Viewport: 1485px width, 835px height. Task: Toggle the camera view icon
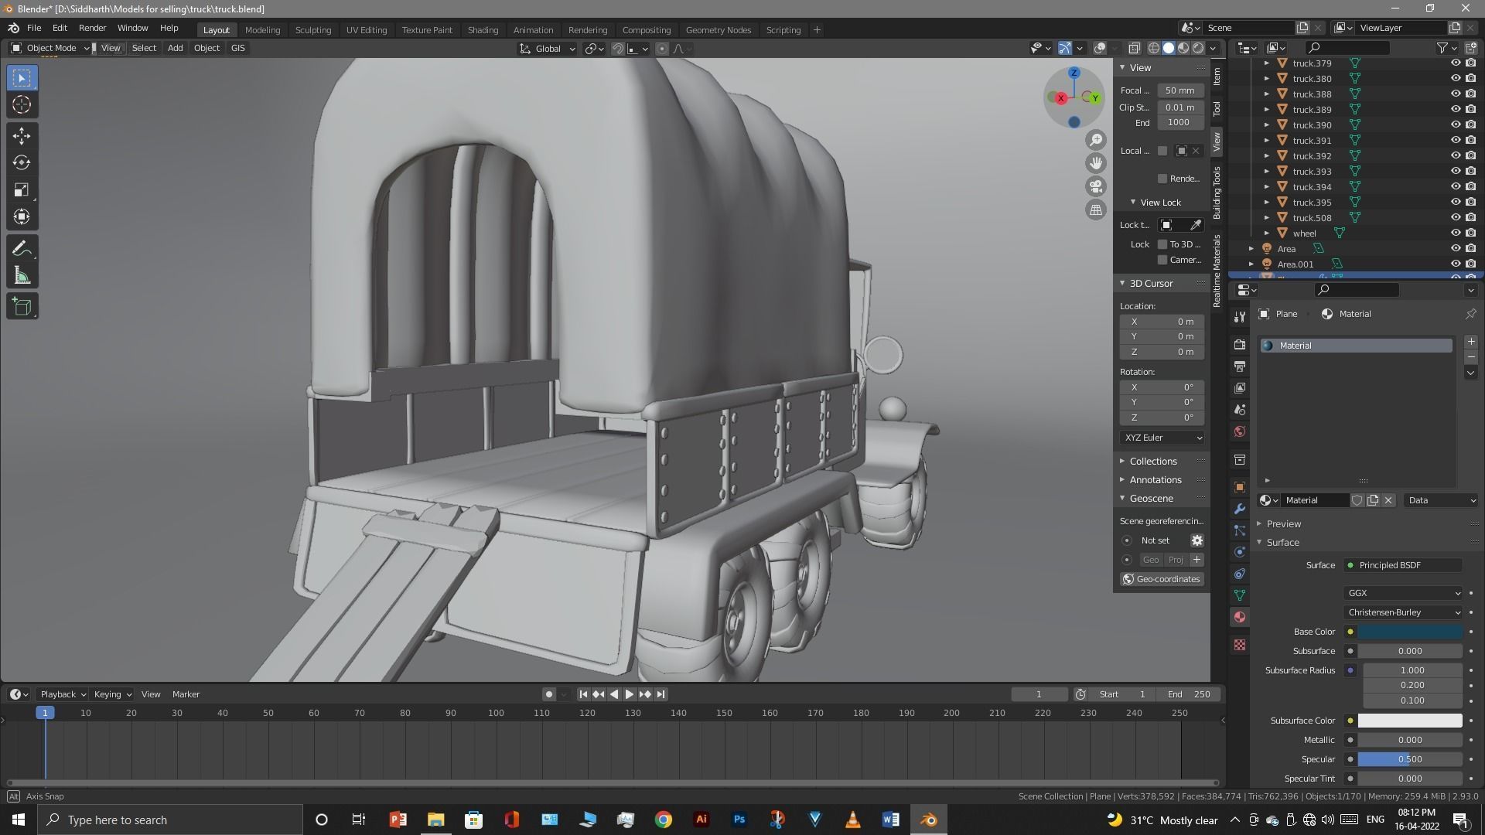point(1096,186)
